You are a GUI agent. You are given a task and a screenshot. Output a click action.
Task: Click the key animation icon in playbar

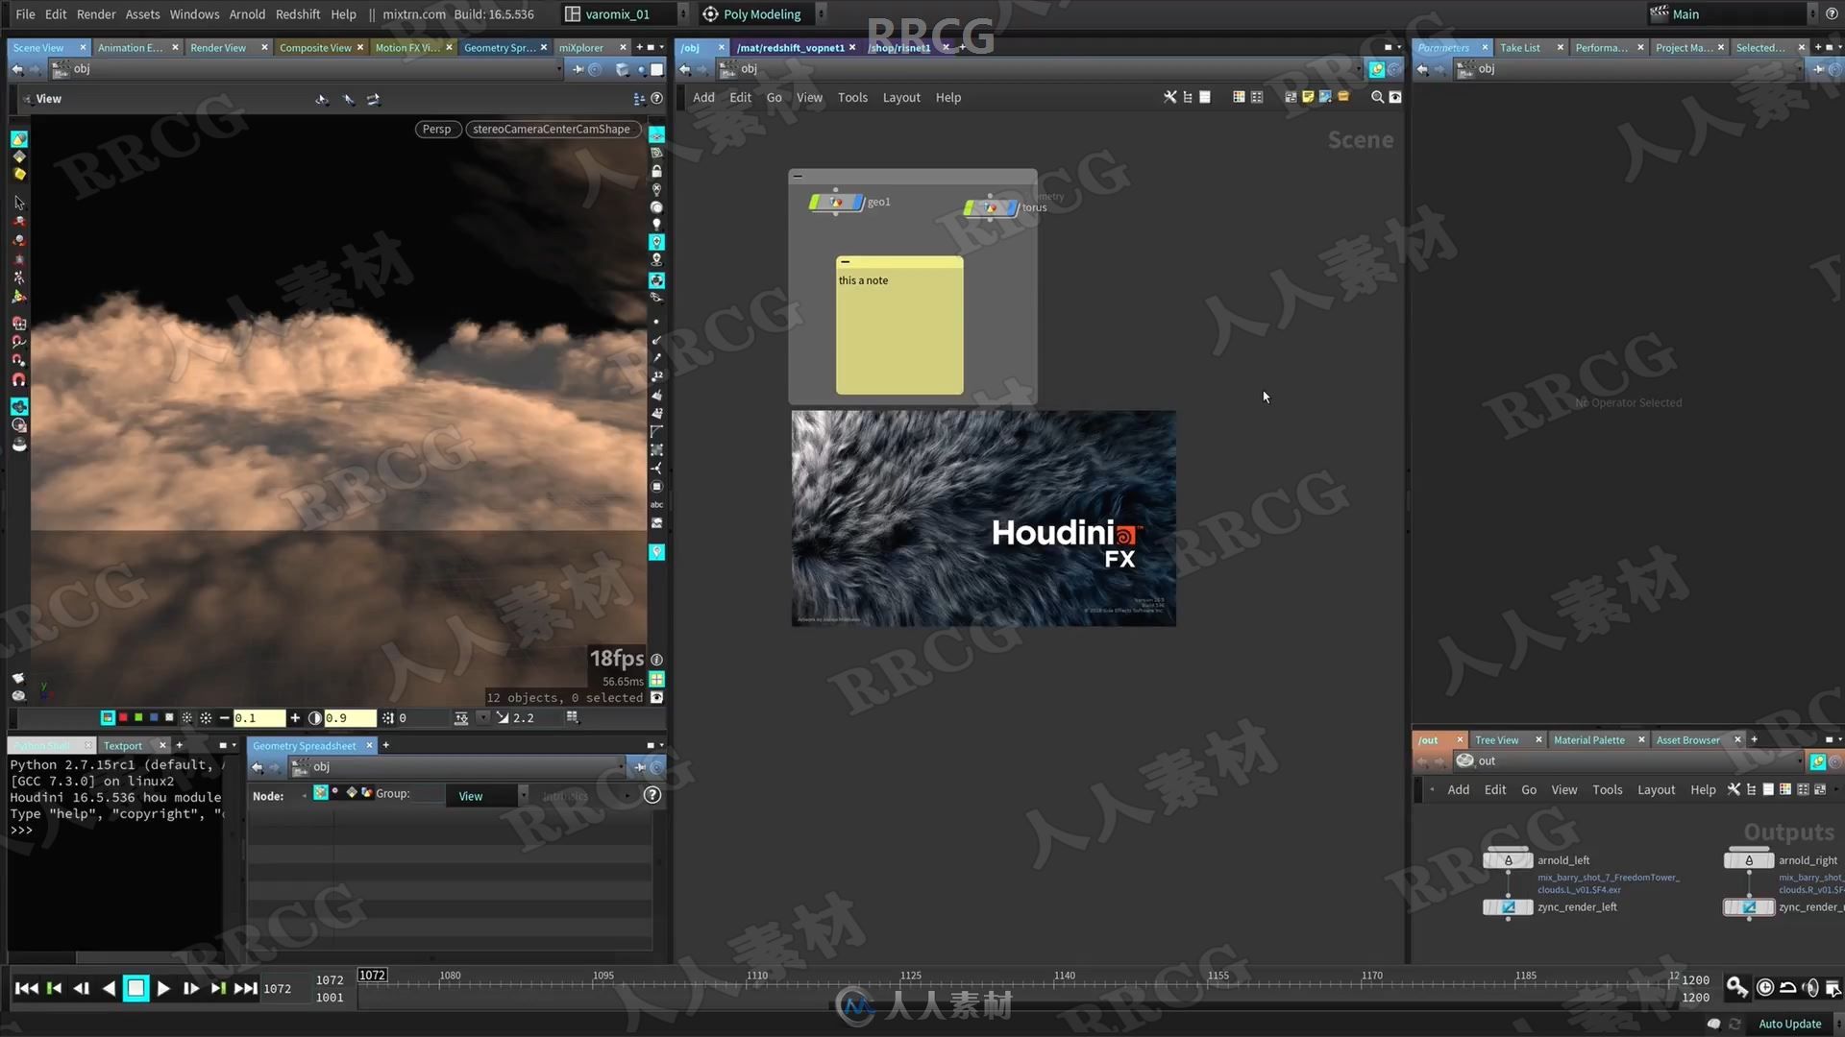[1737, 987]
